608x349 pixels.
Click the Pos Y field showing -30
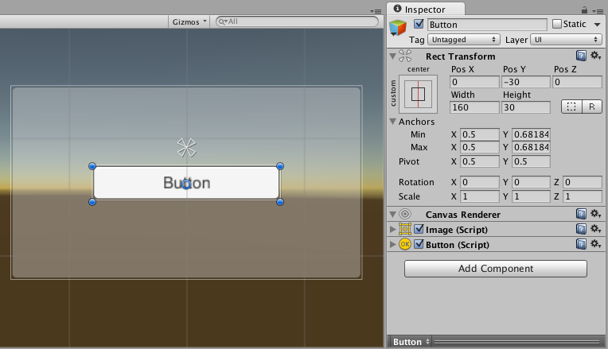pyautogui.click(x=525, y=82)
